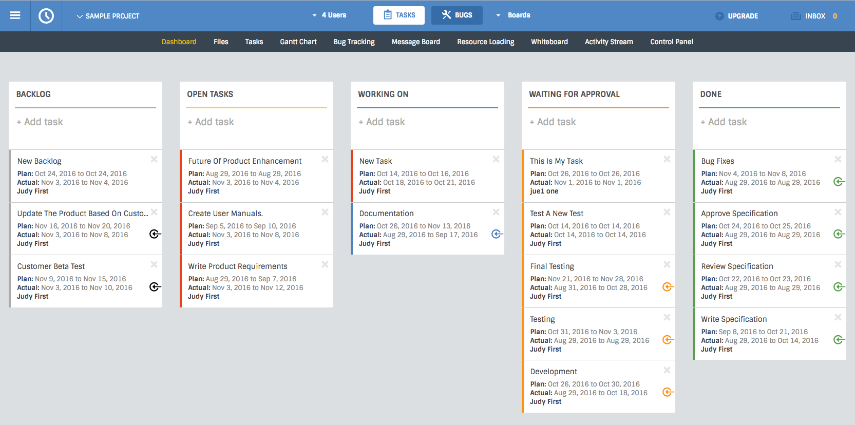Click green arrow icon on Approve Specification card

[839, 234]
